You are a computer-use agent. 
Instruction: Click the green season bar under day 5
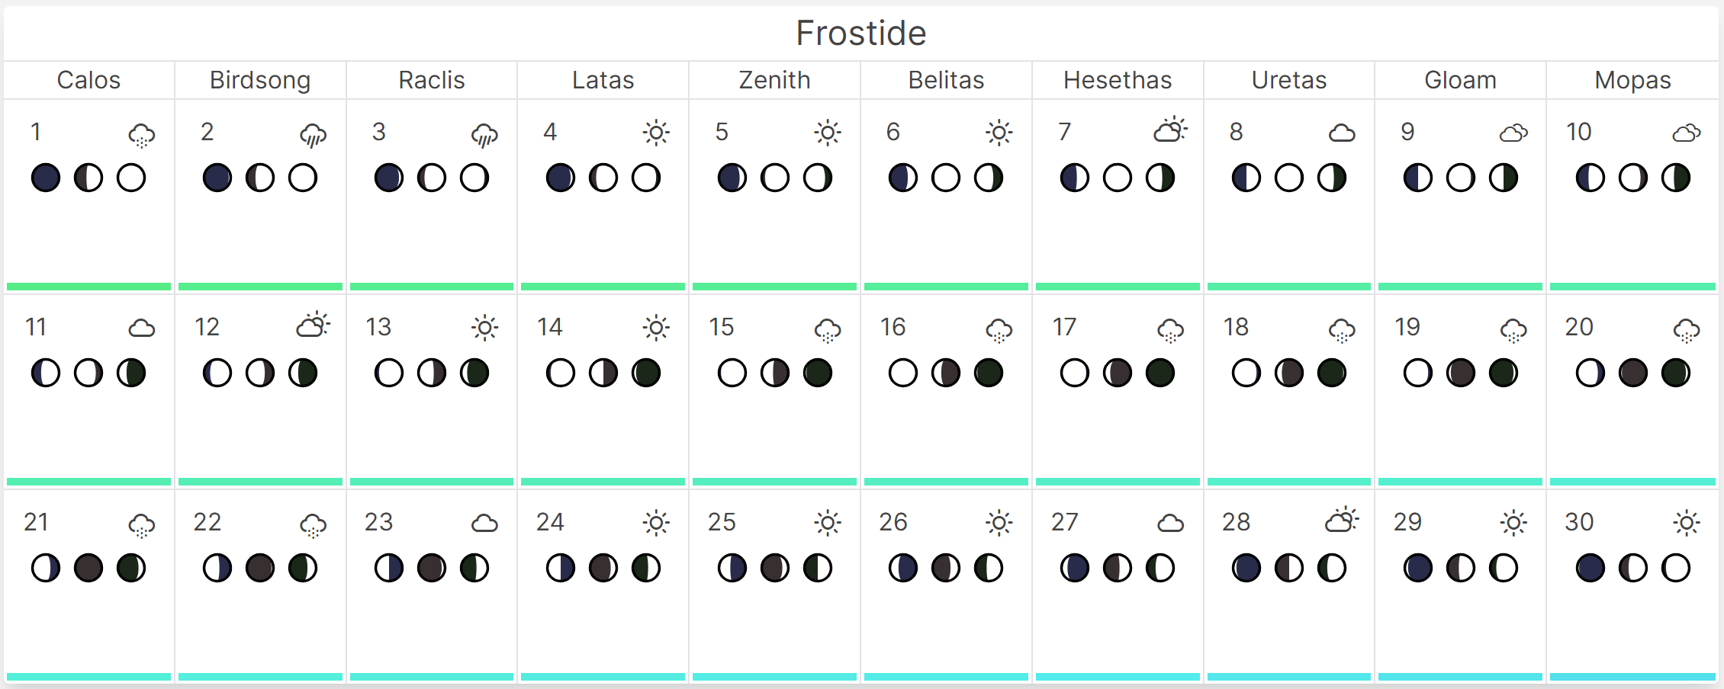[x=774, y=287]
